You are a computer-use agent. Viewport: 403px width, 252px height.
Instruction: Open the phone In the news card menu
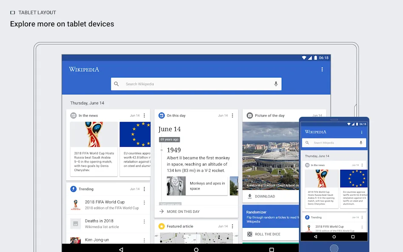(362, 165)
